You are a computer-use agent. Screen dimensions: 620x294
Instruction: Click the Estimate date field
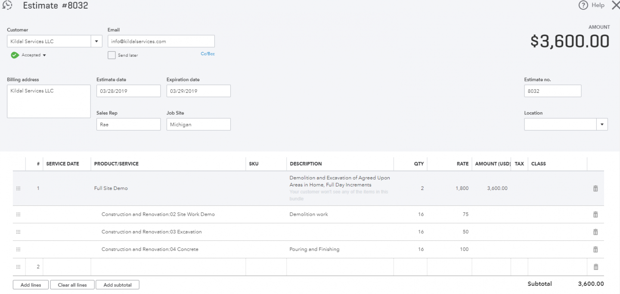[x=128, y=91]
